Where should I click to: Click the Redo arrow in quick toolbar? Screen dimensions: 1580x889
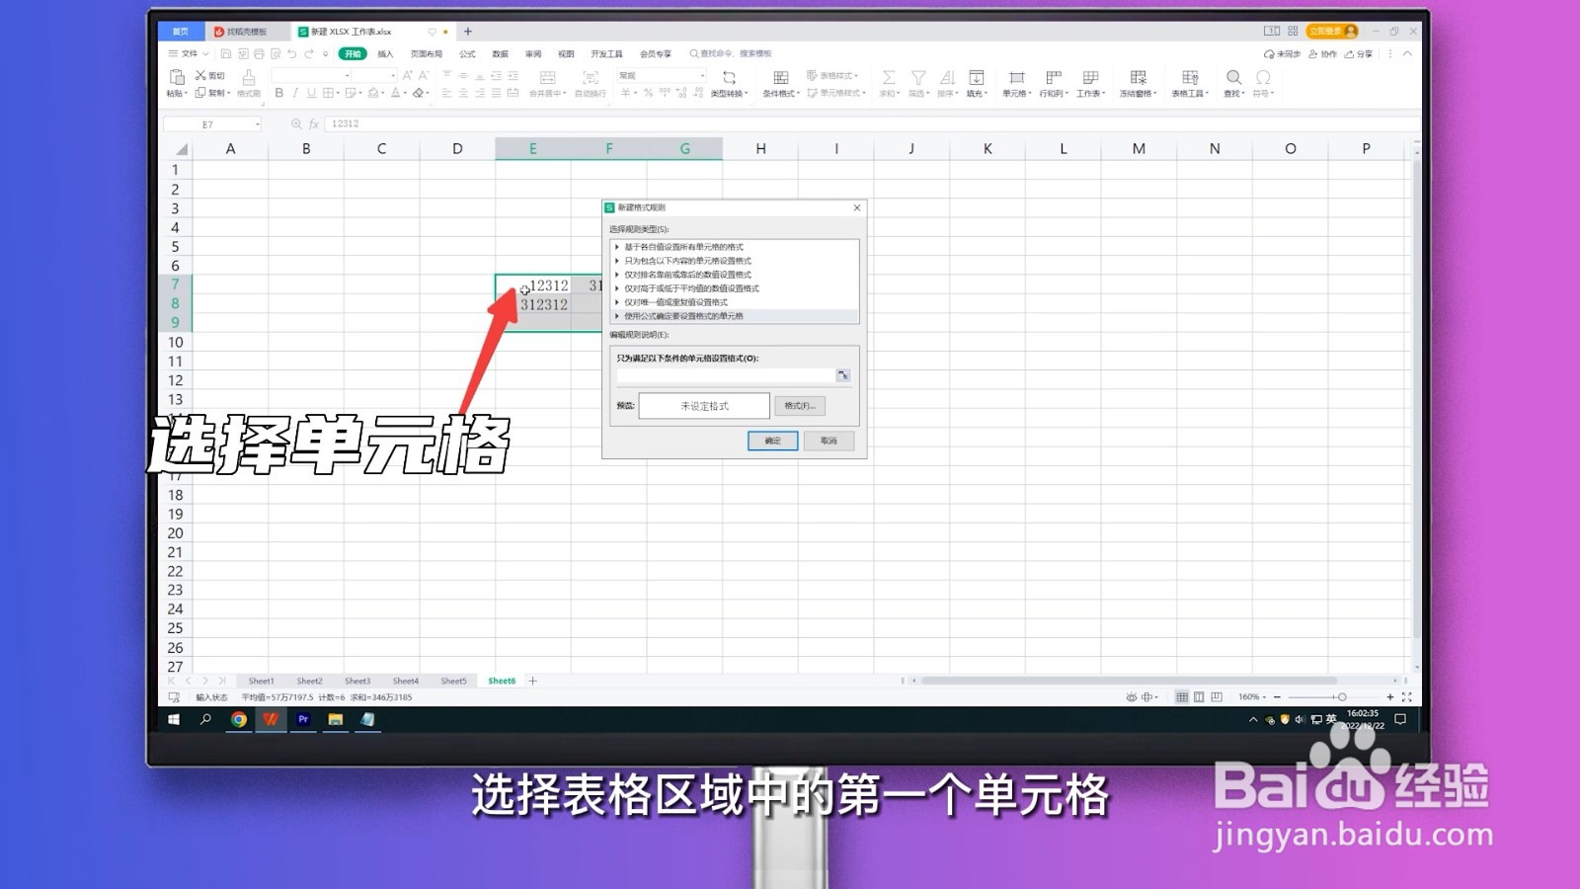click(x=308, y=53)
